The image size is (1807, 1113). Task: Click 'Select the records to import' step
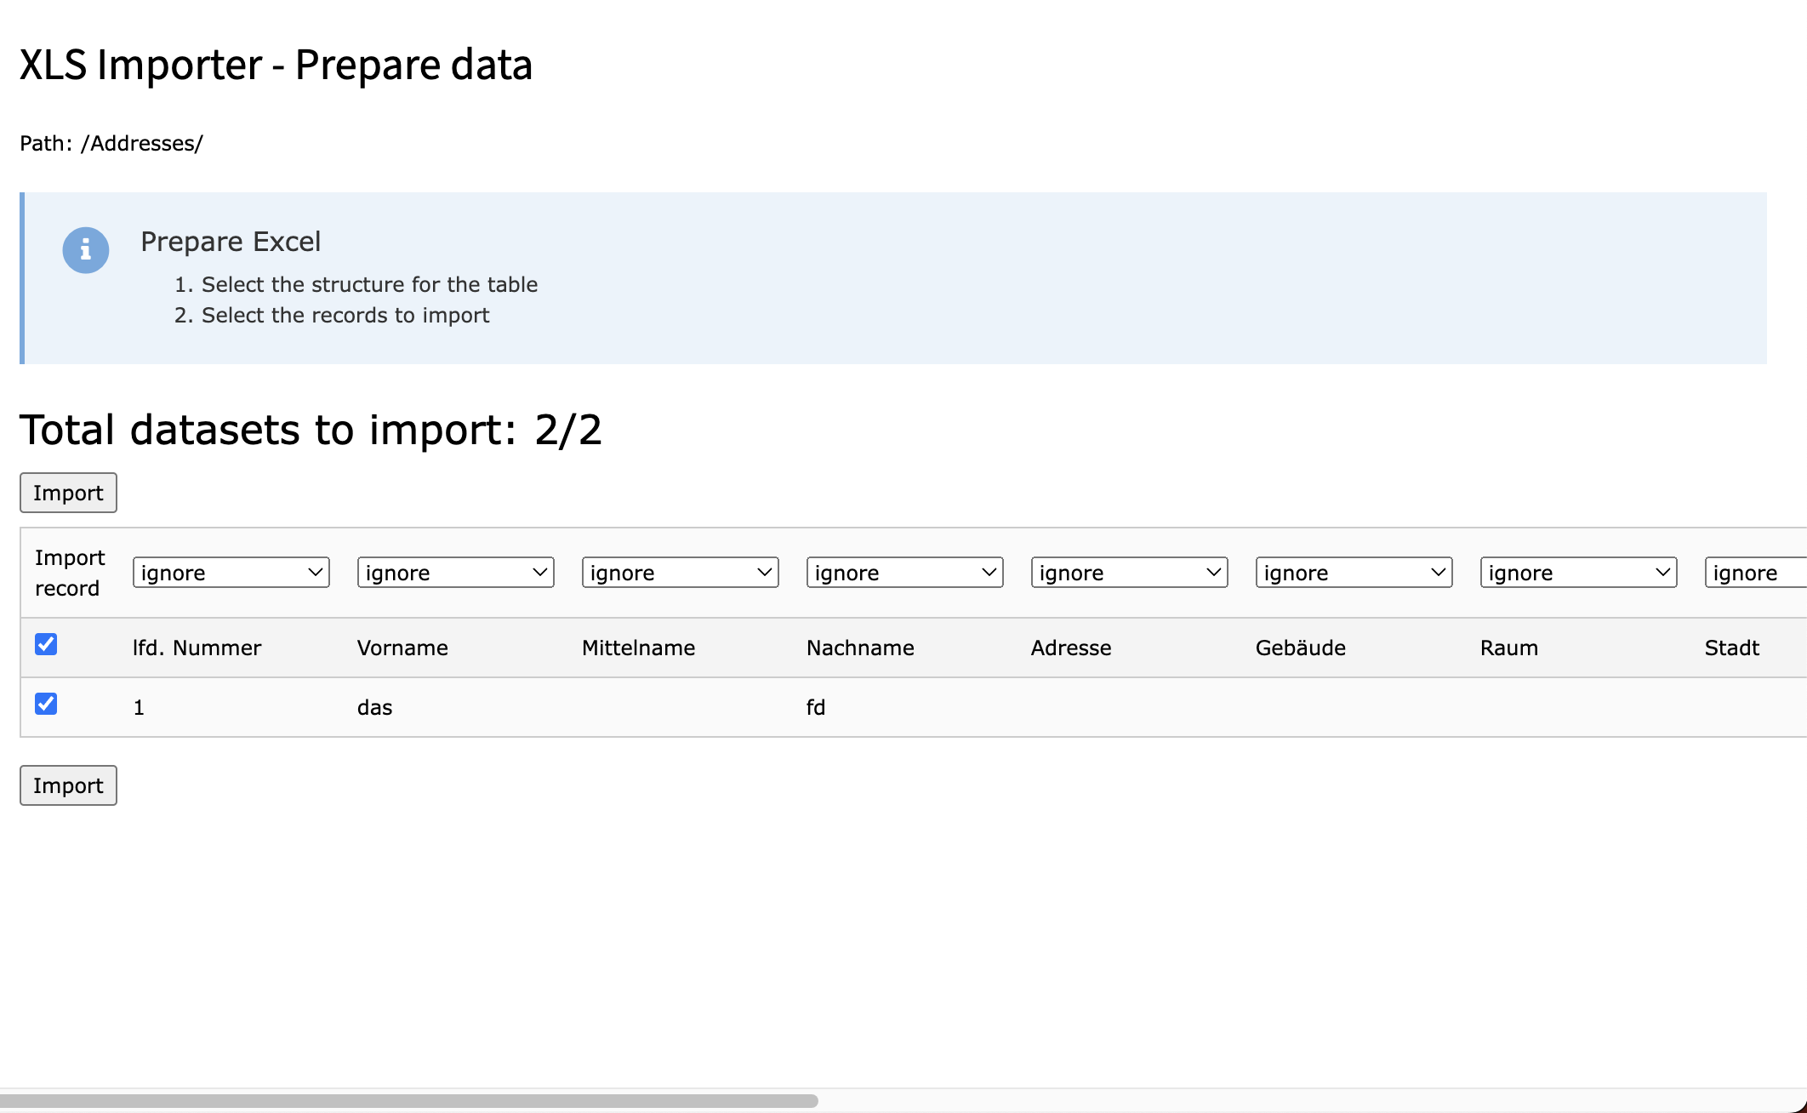(345, 315)
